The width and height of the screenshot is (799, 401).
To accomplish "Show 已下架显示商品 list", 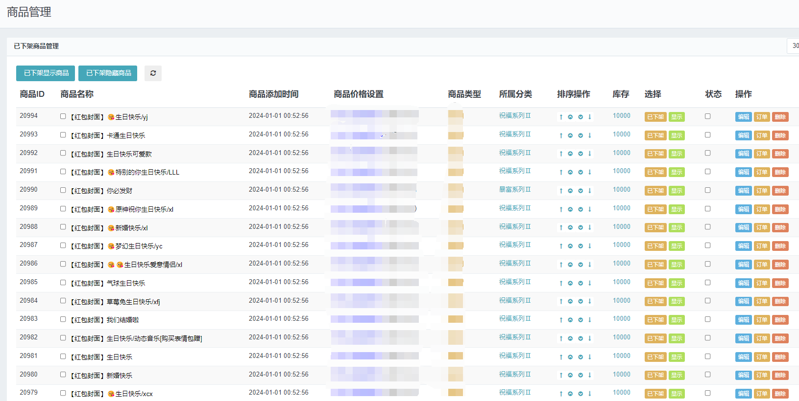I will (x=46, y=73).
